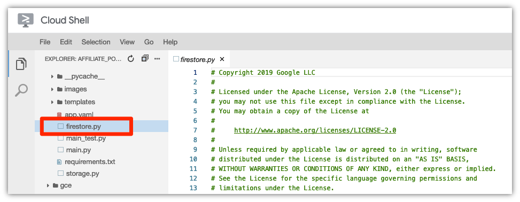Click the 'limitations under the License' line
This screenshot has width=520, height=202.
(x=272, y=188)
